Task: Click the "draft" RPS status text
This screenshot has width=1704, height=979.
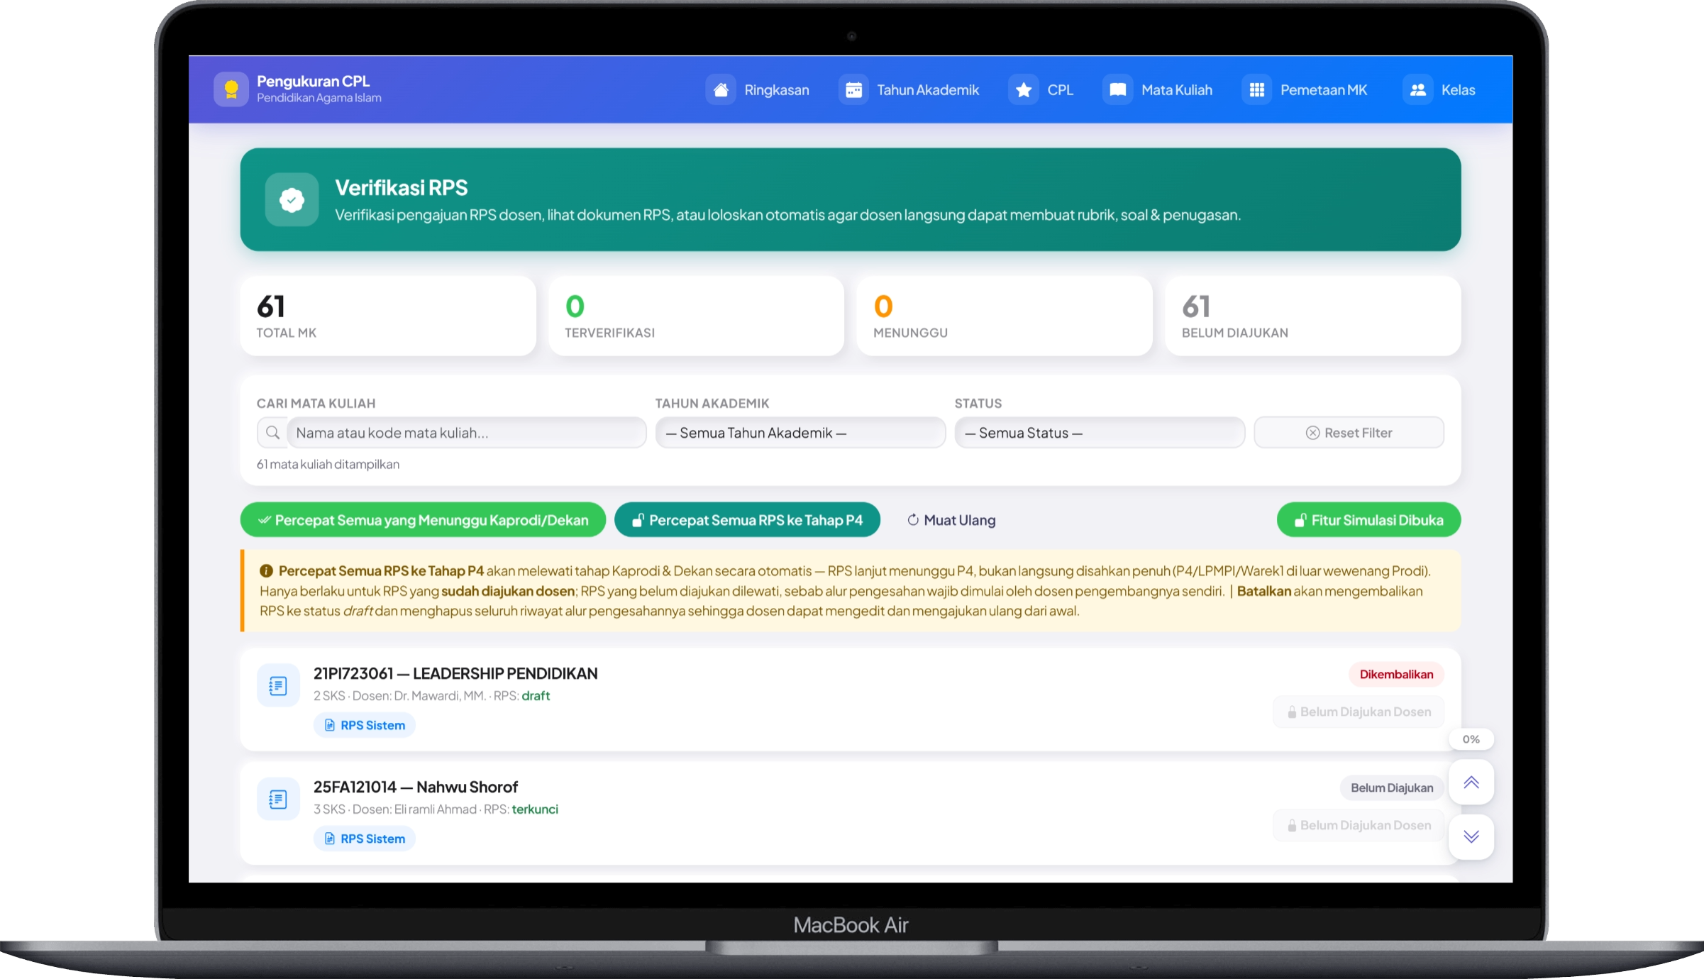Action: 536,696
